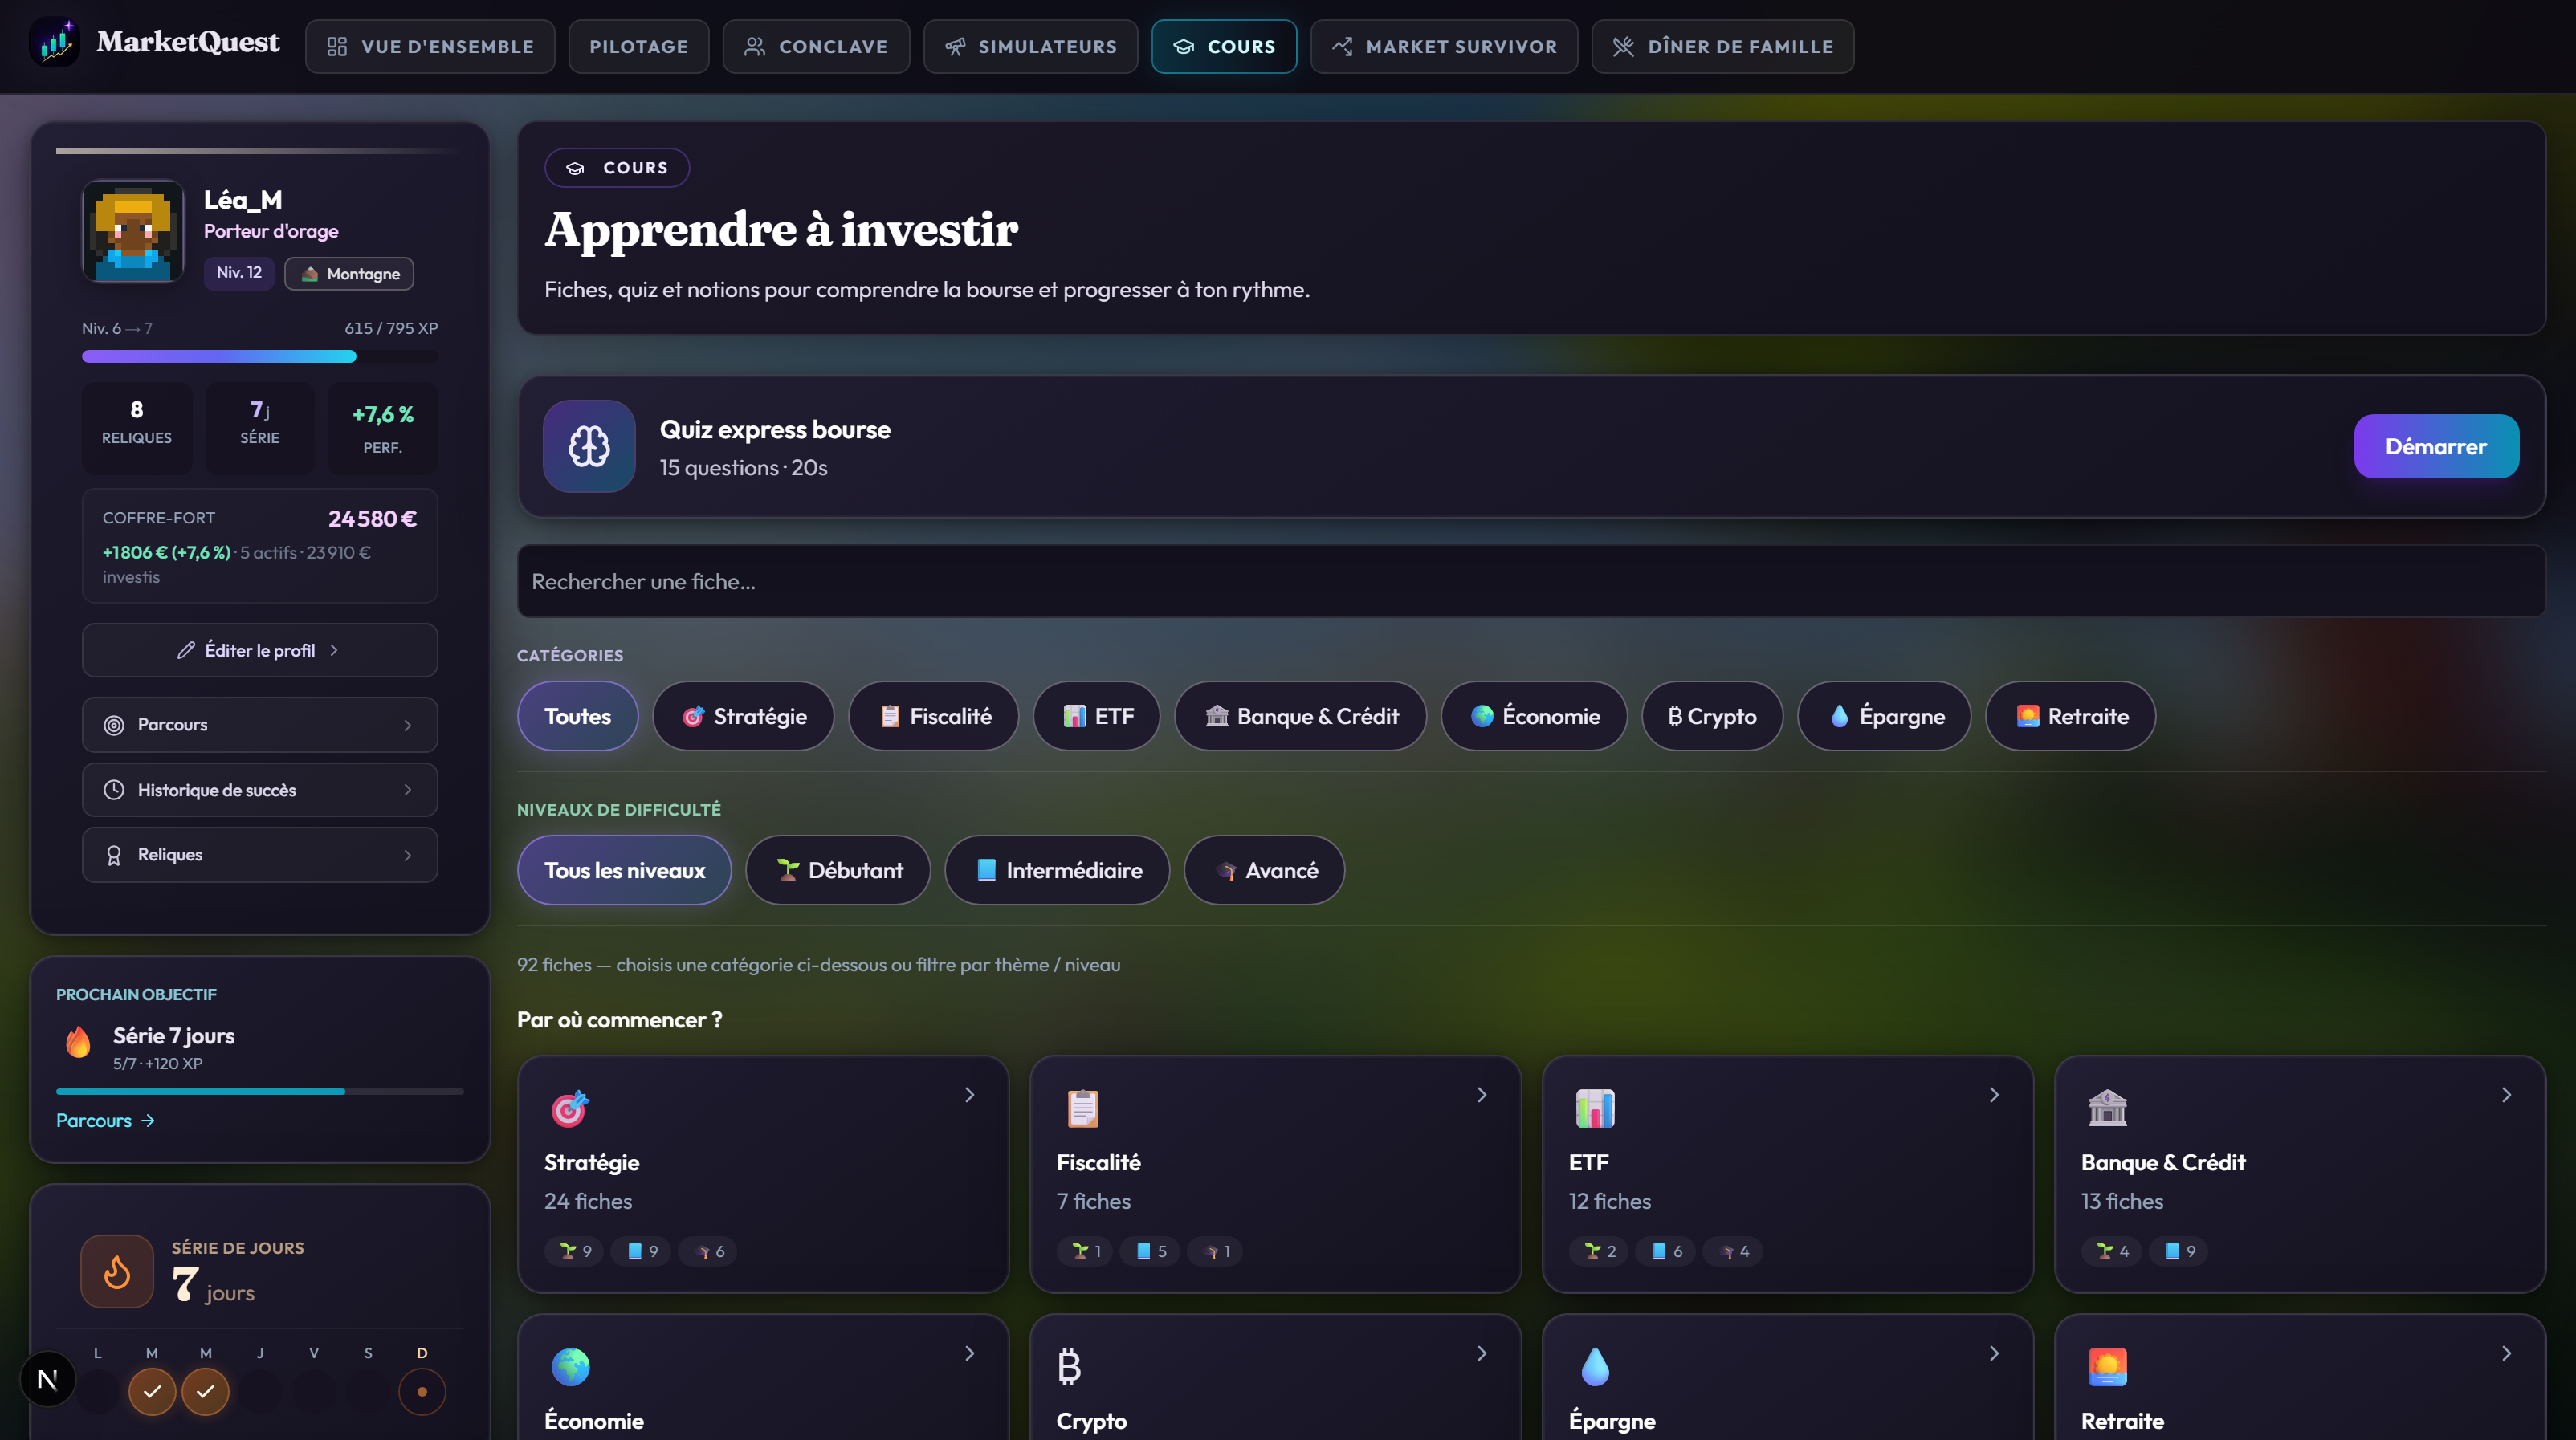Viewport: 2576px width, 1440px height.
Task: Click the flame badge in Série de jours
Action: (x=117, y=1271)
